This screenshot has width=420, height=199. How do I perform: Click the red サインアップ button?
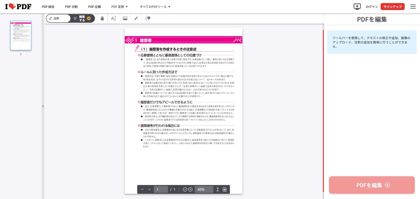click(392, 7)
